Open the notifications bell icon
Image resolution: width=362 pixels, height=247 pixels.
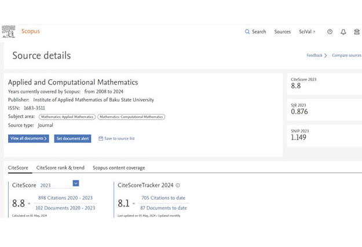point(343,32)
